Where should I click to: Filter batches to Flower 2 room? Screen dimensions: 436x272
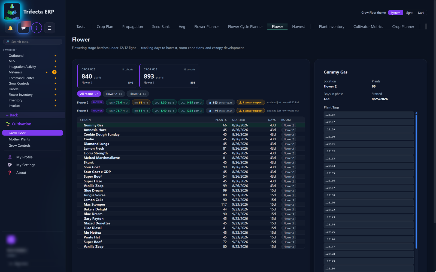[x=114, y=94]
